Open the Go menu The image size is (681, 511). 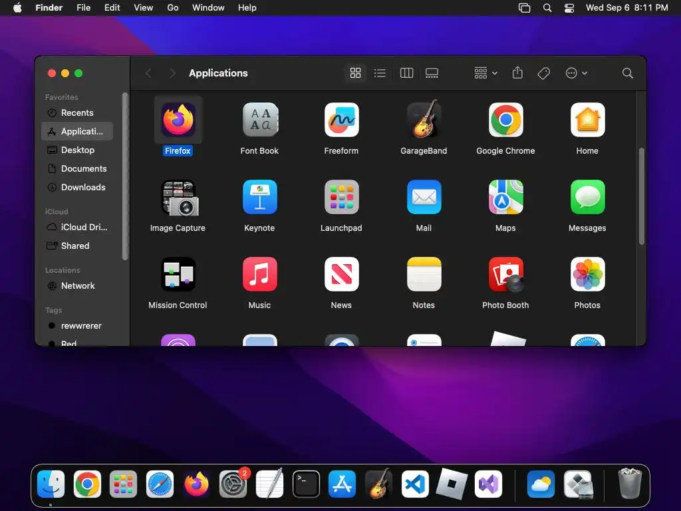click(173, 8)
